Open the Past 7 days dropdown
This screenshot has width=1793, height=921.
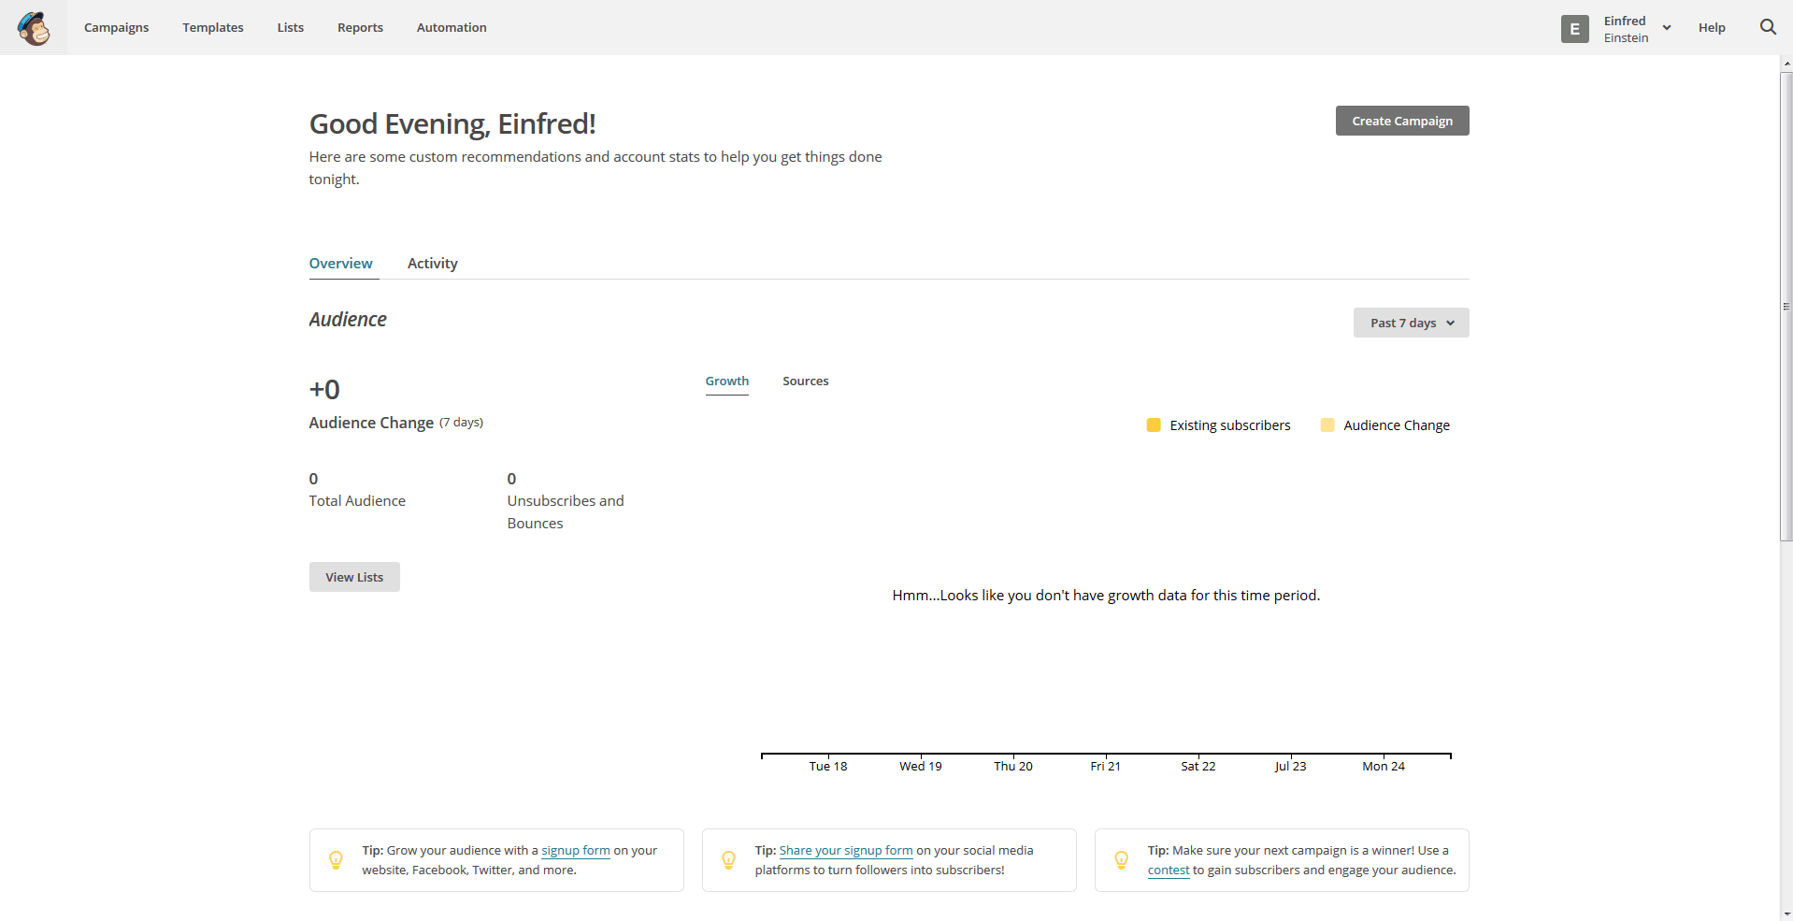tap(1411, 323)
